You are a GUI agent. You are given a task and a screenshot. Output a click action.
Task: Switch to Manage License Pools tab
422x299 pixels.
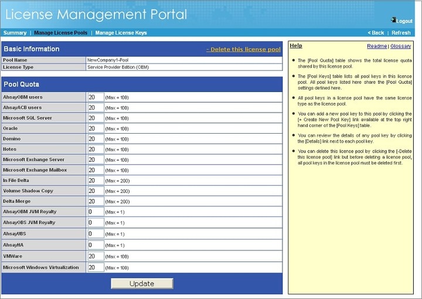click(x=61, y=33)
